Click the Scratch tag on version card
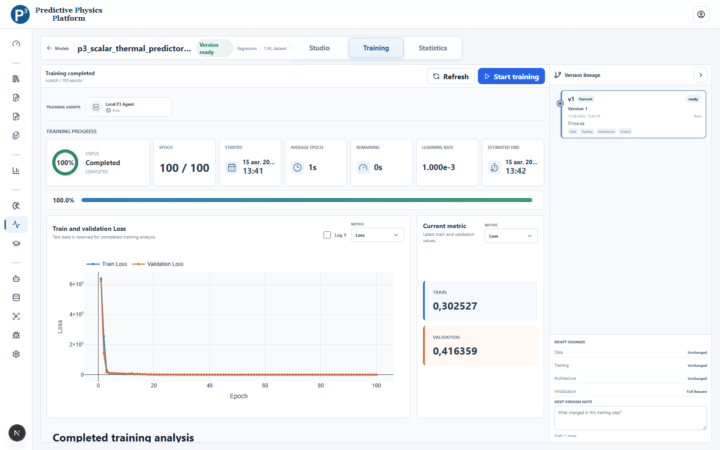 [x=625, y=131]
